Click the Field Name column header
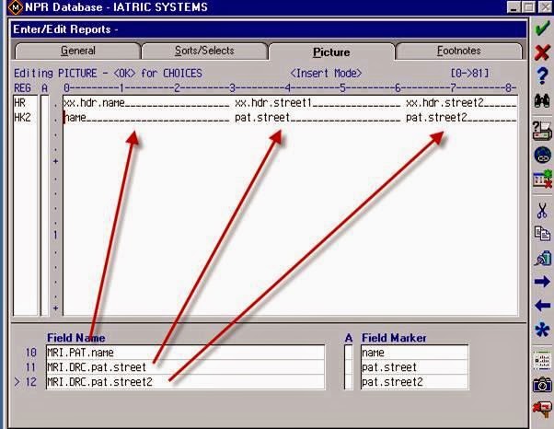Image resolution: width=554 pixels, height=429 pixels. click(x=76, y=338)
